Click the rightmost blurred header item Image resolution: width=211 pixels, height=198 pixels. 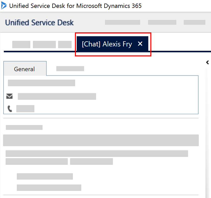pos(194,22)
